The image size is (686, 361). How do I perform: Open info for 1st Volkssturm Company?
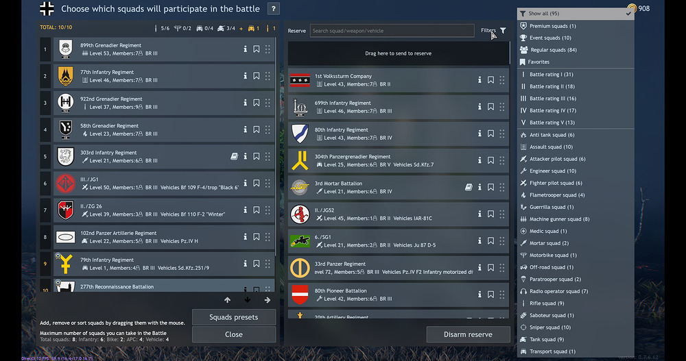pos(480,80)
